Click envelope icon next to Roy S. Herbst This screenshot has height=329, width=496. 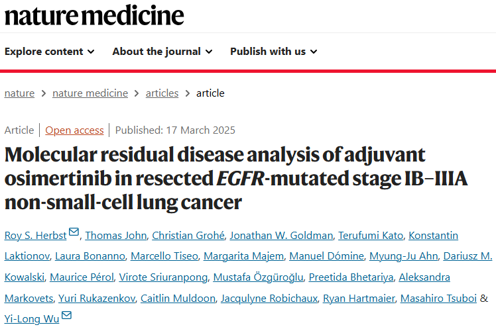point(74,232)
